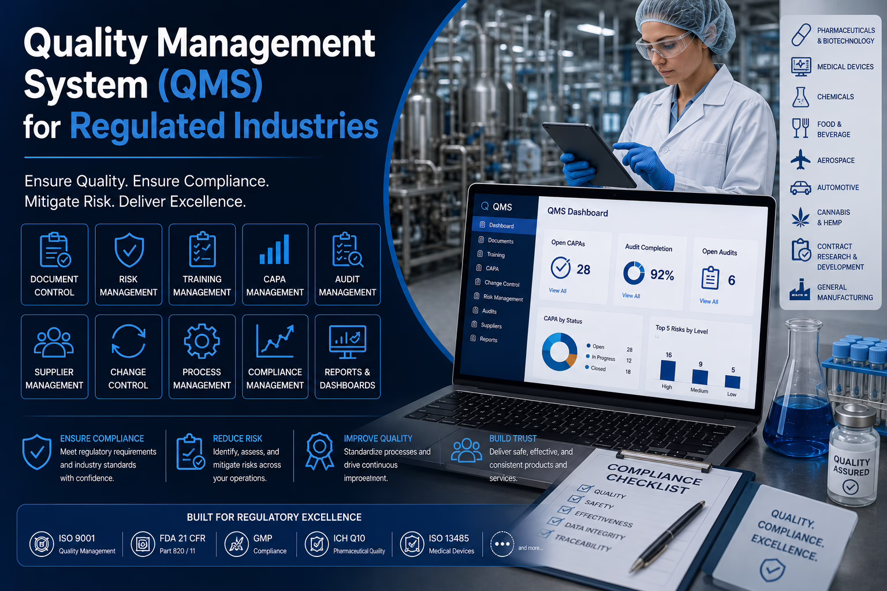Click the Cannabis & Hemp leaf icon
This screenshot has height=591, width=887.
(x=800, y=218)
